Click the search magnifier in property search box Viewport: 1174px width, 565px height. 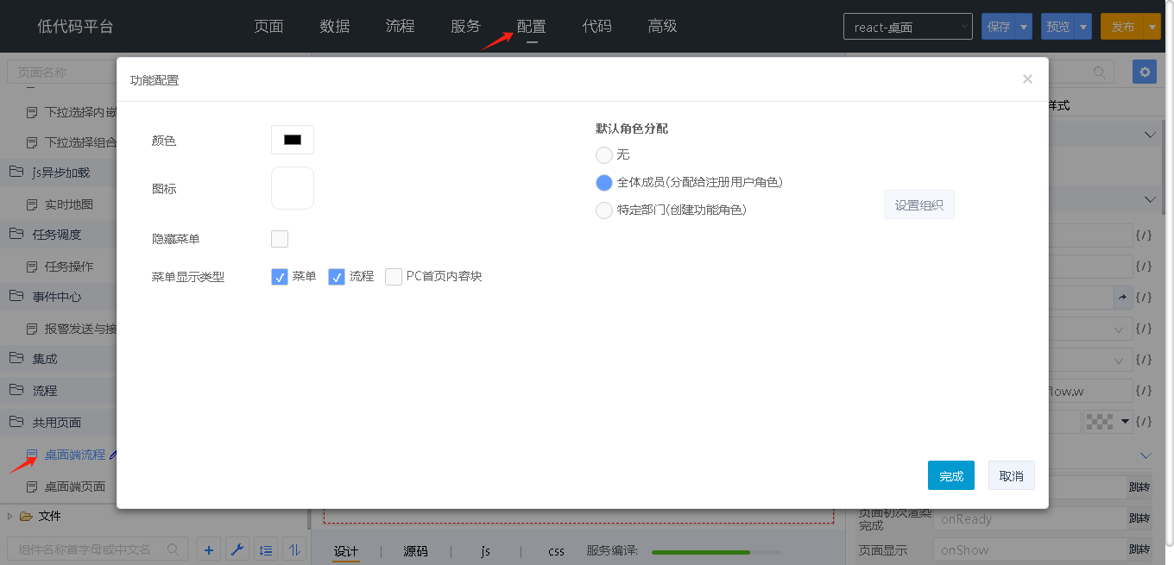tap(1099, 72)
